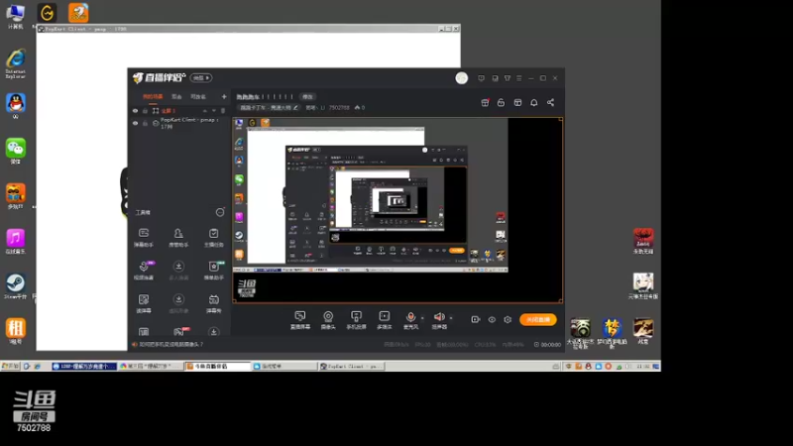
Task: Open streaming settings gear icon
Action: (x=508, y=319)
